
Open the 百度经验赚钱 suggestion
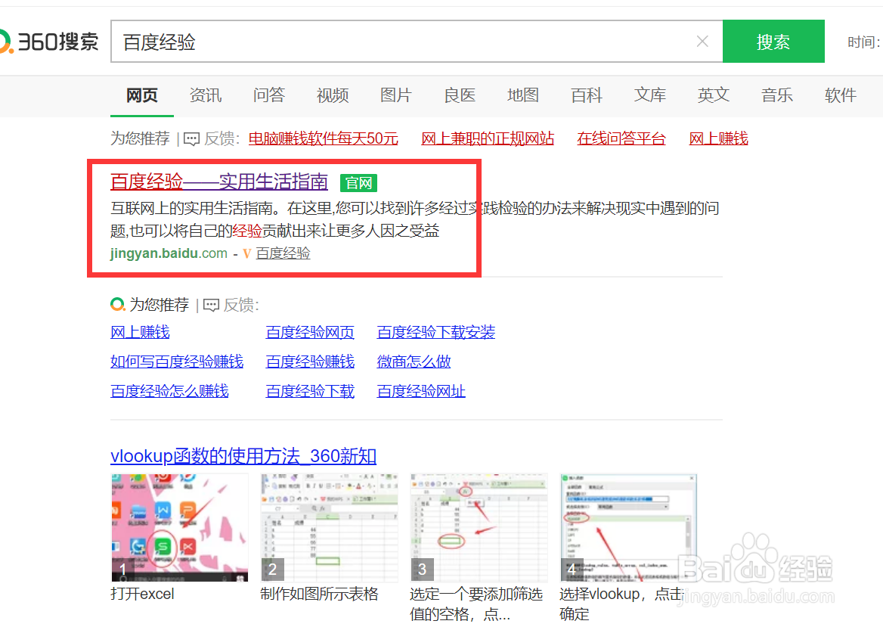pos(310,362)
